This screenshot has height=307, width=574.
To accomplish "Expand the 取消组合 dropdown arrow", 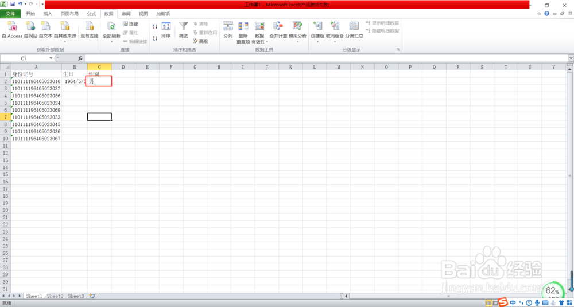I will 335,42.
